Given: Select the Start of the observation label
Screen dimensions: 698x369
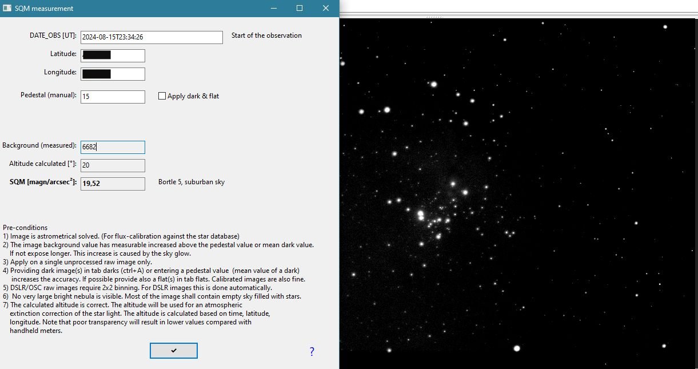Looking at the screenshot, I should pyautogui.click(x=266, y=35).
